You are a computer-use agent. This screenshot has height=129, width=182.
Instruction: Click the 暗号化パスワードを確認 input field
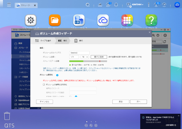tap(83, 93)
